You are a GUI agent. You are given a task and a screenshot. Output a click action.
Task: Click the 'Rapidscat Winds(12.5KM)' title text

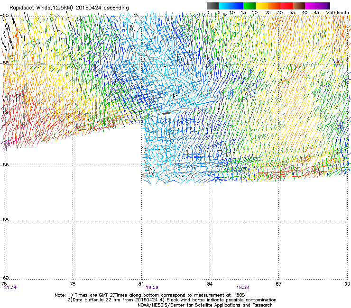click(x=41, y=8)
